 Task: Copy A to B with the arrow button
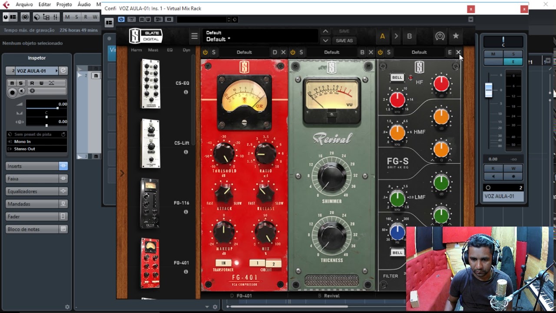click(396, 36)
